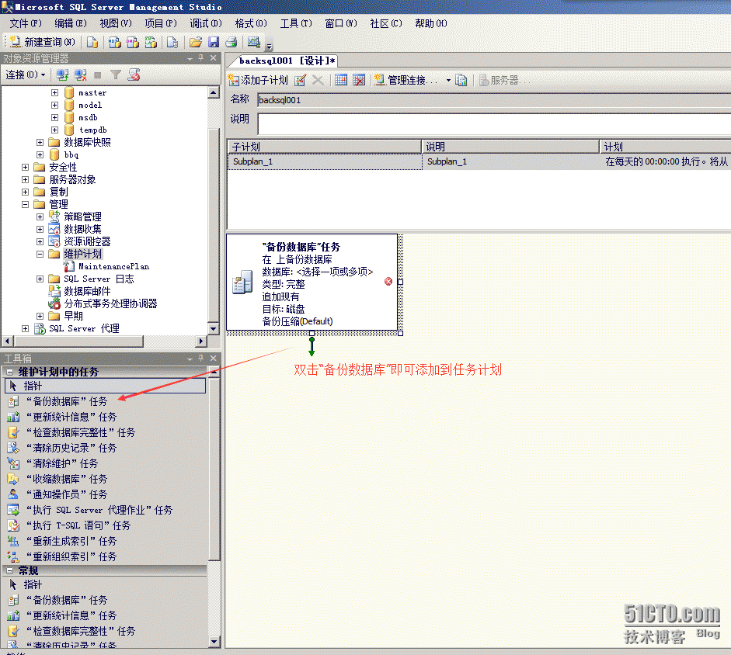Image resolution: width=731 pixels, height=655 pixels.
Task: Click the Print icon in main toolbar
Action: coord(231,42)
